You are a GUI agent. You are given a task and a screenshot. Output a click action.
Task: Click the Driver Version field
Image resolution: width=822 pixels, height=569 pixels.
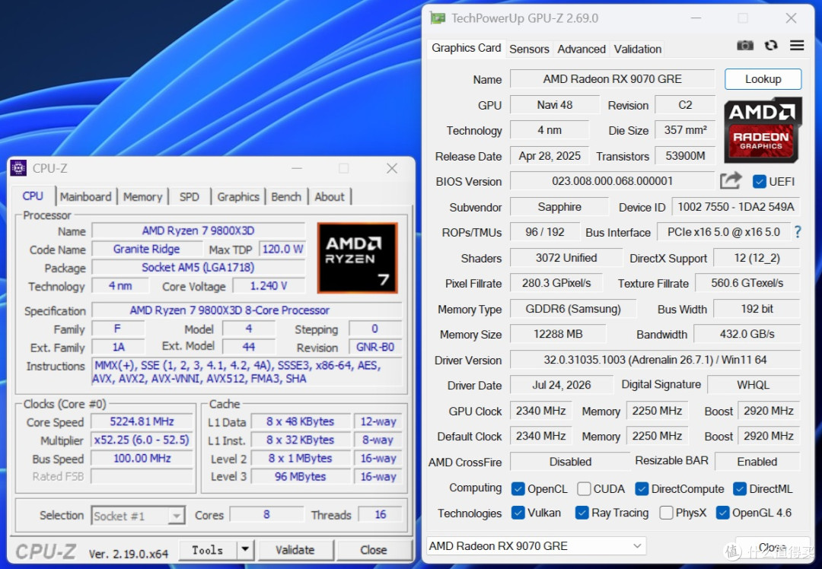coord(655,360)
